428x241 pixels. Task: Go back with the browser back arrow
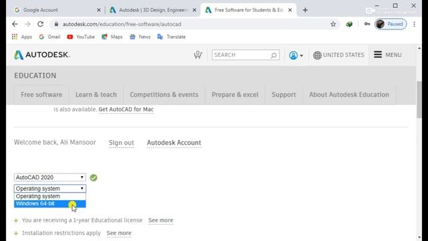15,24
